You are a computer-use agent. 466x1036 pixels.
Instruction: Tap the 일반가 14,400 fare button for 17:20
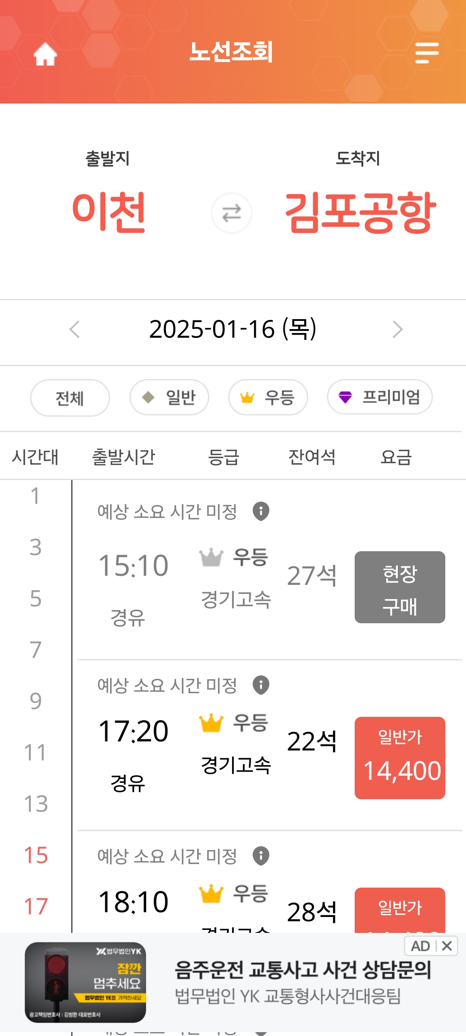[x=400, y=758]
